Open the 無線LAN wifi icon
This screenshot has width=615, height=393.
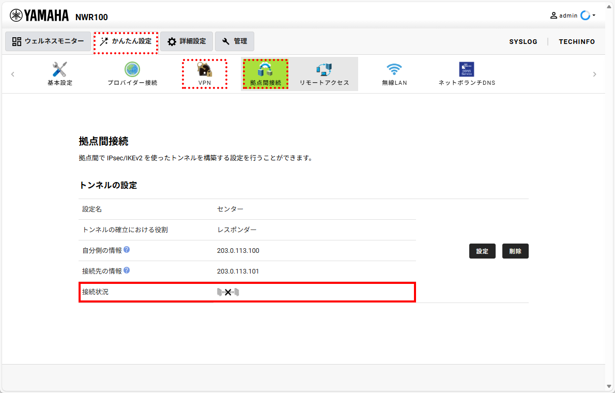coord(394,69)
